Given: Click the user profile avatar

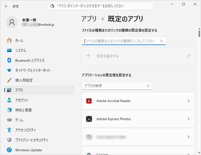Looking at the screenshot, I should click(12, 22).
